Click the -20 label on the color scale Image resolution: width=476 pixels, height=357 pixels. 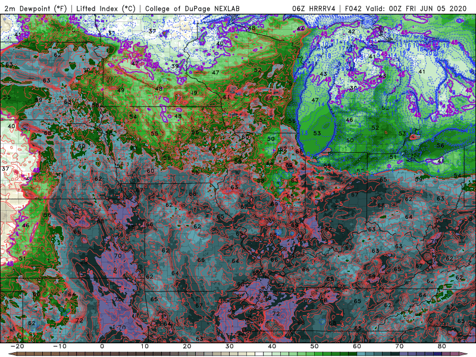point(17,346)
